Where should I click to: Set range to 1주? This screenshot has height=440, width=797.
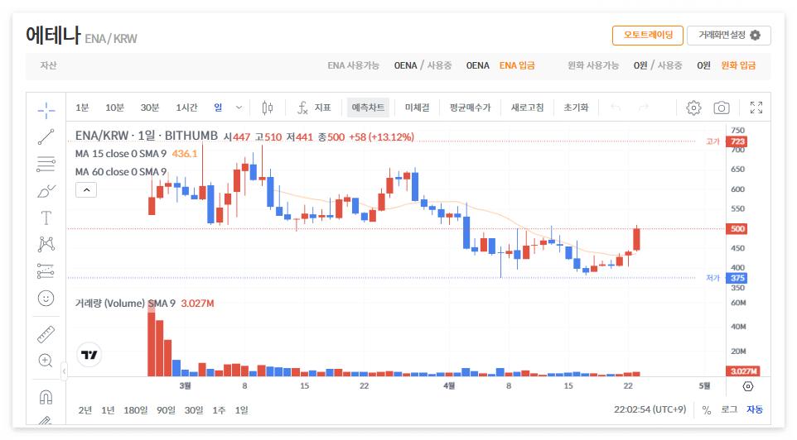coord(219,410)
